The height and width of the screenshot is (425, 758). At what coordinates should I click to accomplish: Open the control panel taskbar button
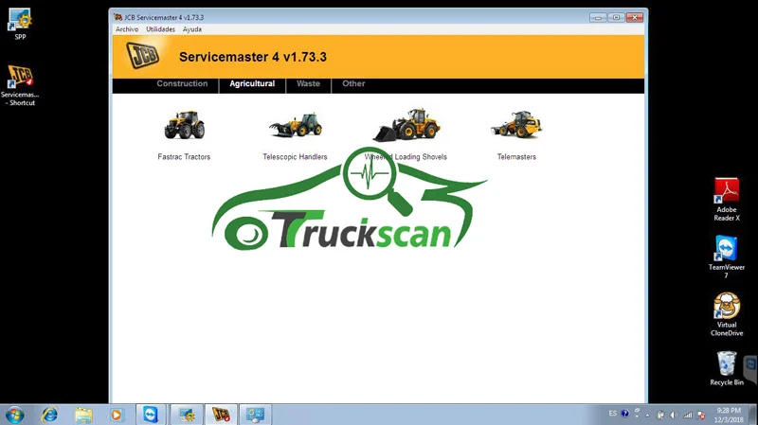pyautogui.click(x=255, y=415)
